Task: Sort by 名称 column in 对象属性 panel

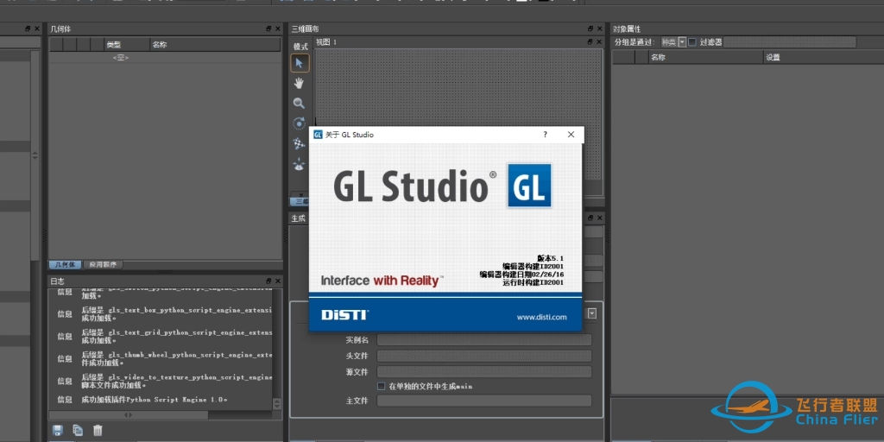Action: pyautogui.click(x=706, y=57)
